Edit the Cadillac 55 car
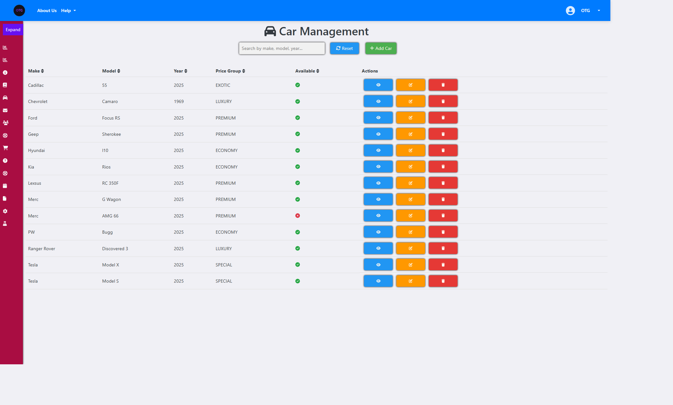The height and width of the screenshot is (405, 673). coord(410,85)
